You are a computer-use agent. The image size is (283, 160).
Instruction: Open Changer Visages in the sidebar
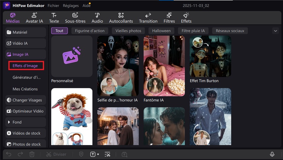tap(26, 100)
